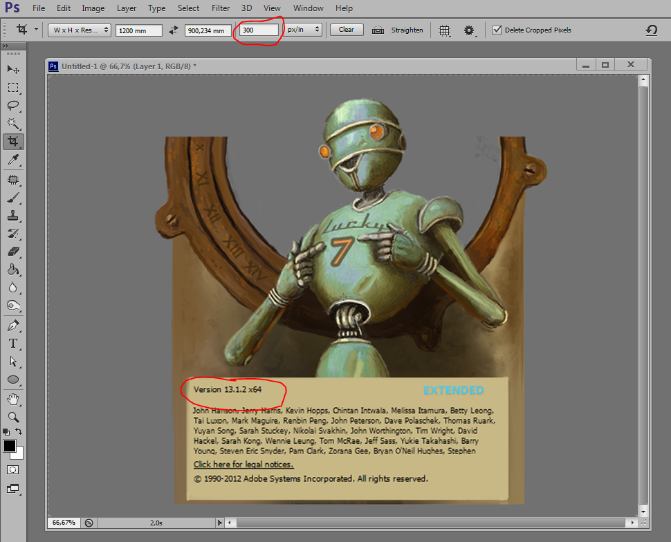671x542 pixels.
Task: Select the Move tool
Action: pos(13,69)
